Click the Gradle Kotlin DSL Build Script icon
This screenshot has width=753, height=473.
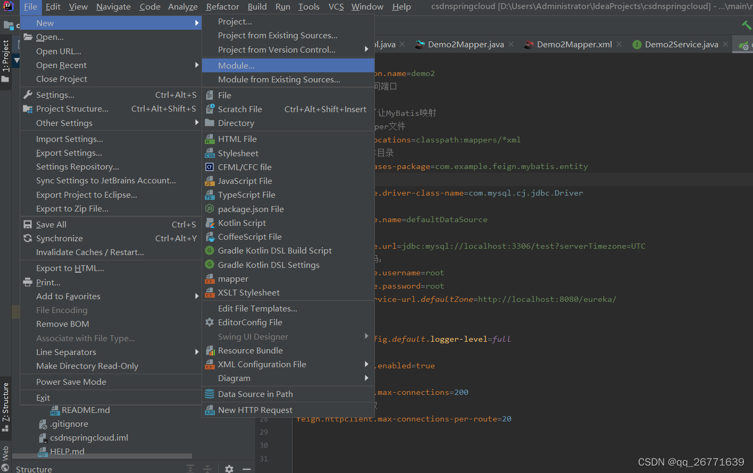(210, 250)
